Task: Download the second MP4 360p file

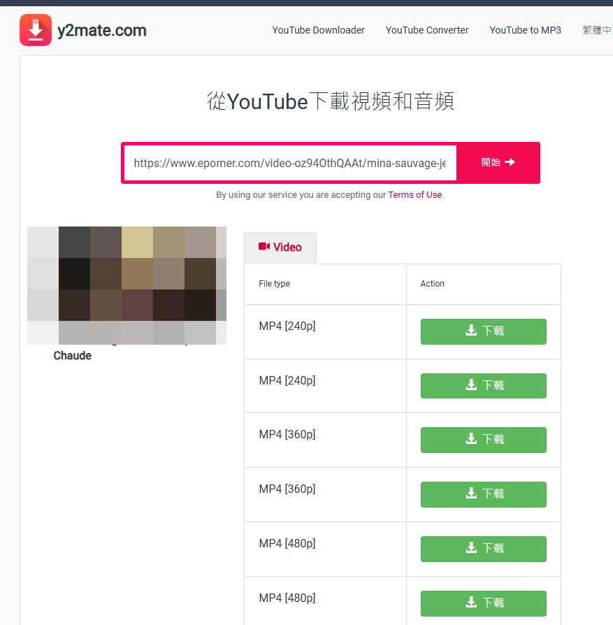Action: pos(484,494)
